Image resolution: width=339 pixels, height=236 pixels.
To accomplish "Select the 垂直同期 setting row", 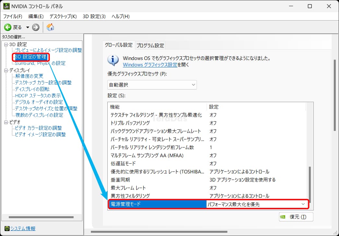I will point(207,180).
